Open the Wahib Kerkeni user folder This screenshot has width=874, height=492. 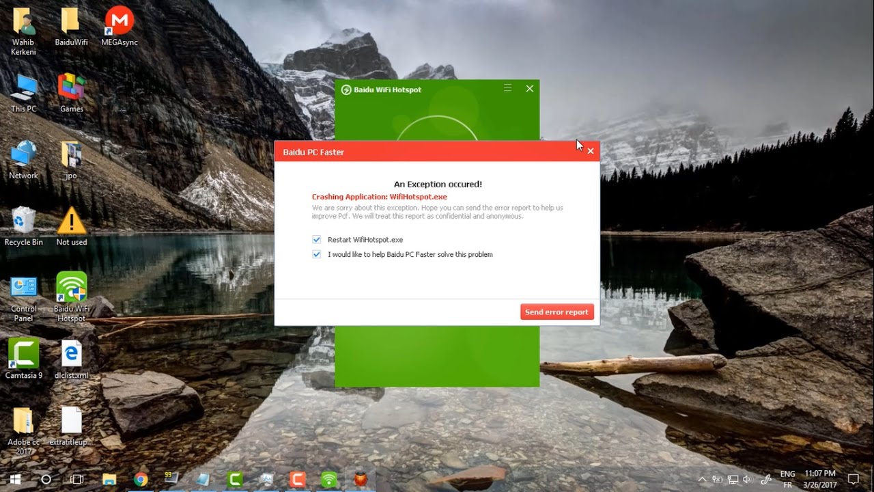coord(24,31)
